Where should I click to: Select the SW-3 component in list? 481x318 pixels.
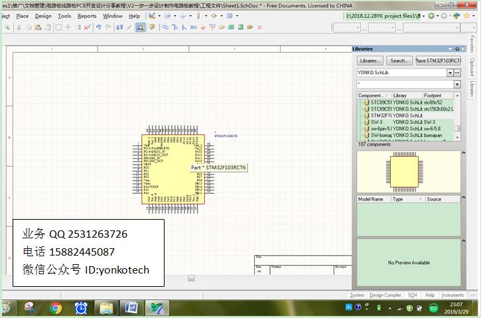point(376,122)
